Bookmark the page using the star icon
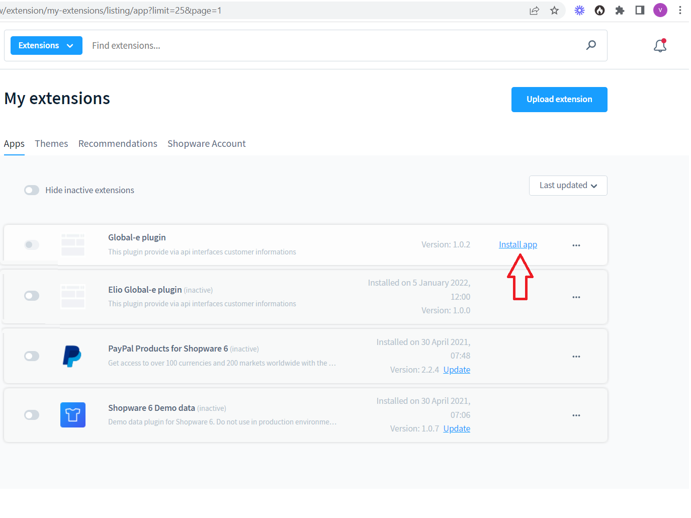The width and height of the screenshot is (691, 518). (x=554, y=10)
